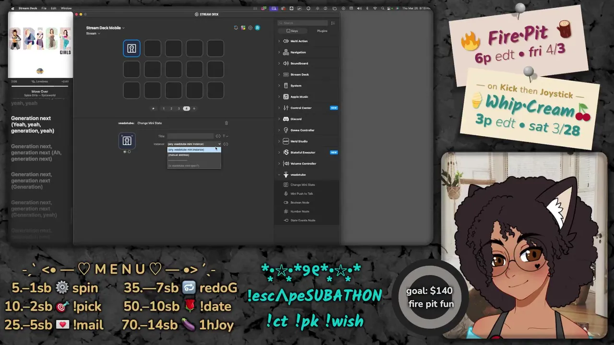Go to page 3
614x345 pixels.
coord(179,108)
